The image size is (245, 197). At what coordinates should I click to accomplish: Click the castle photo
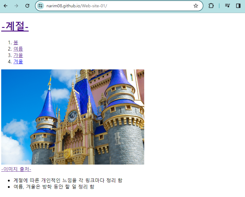(x=73, y=117)
